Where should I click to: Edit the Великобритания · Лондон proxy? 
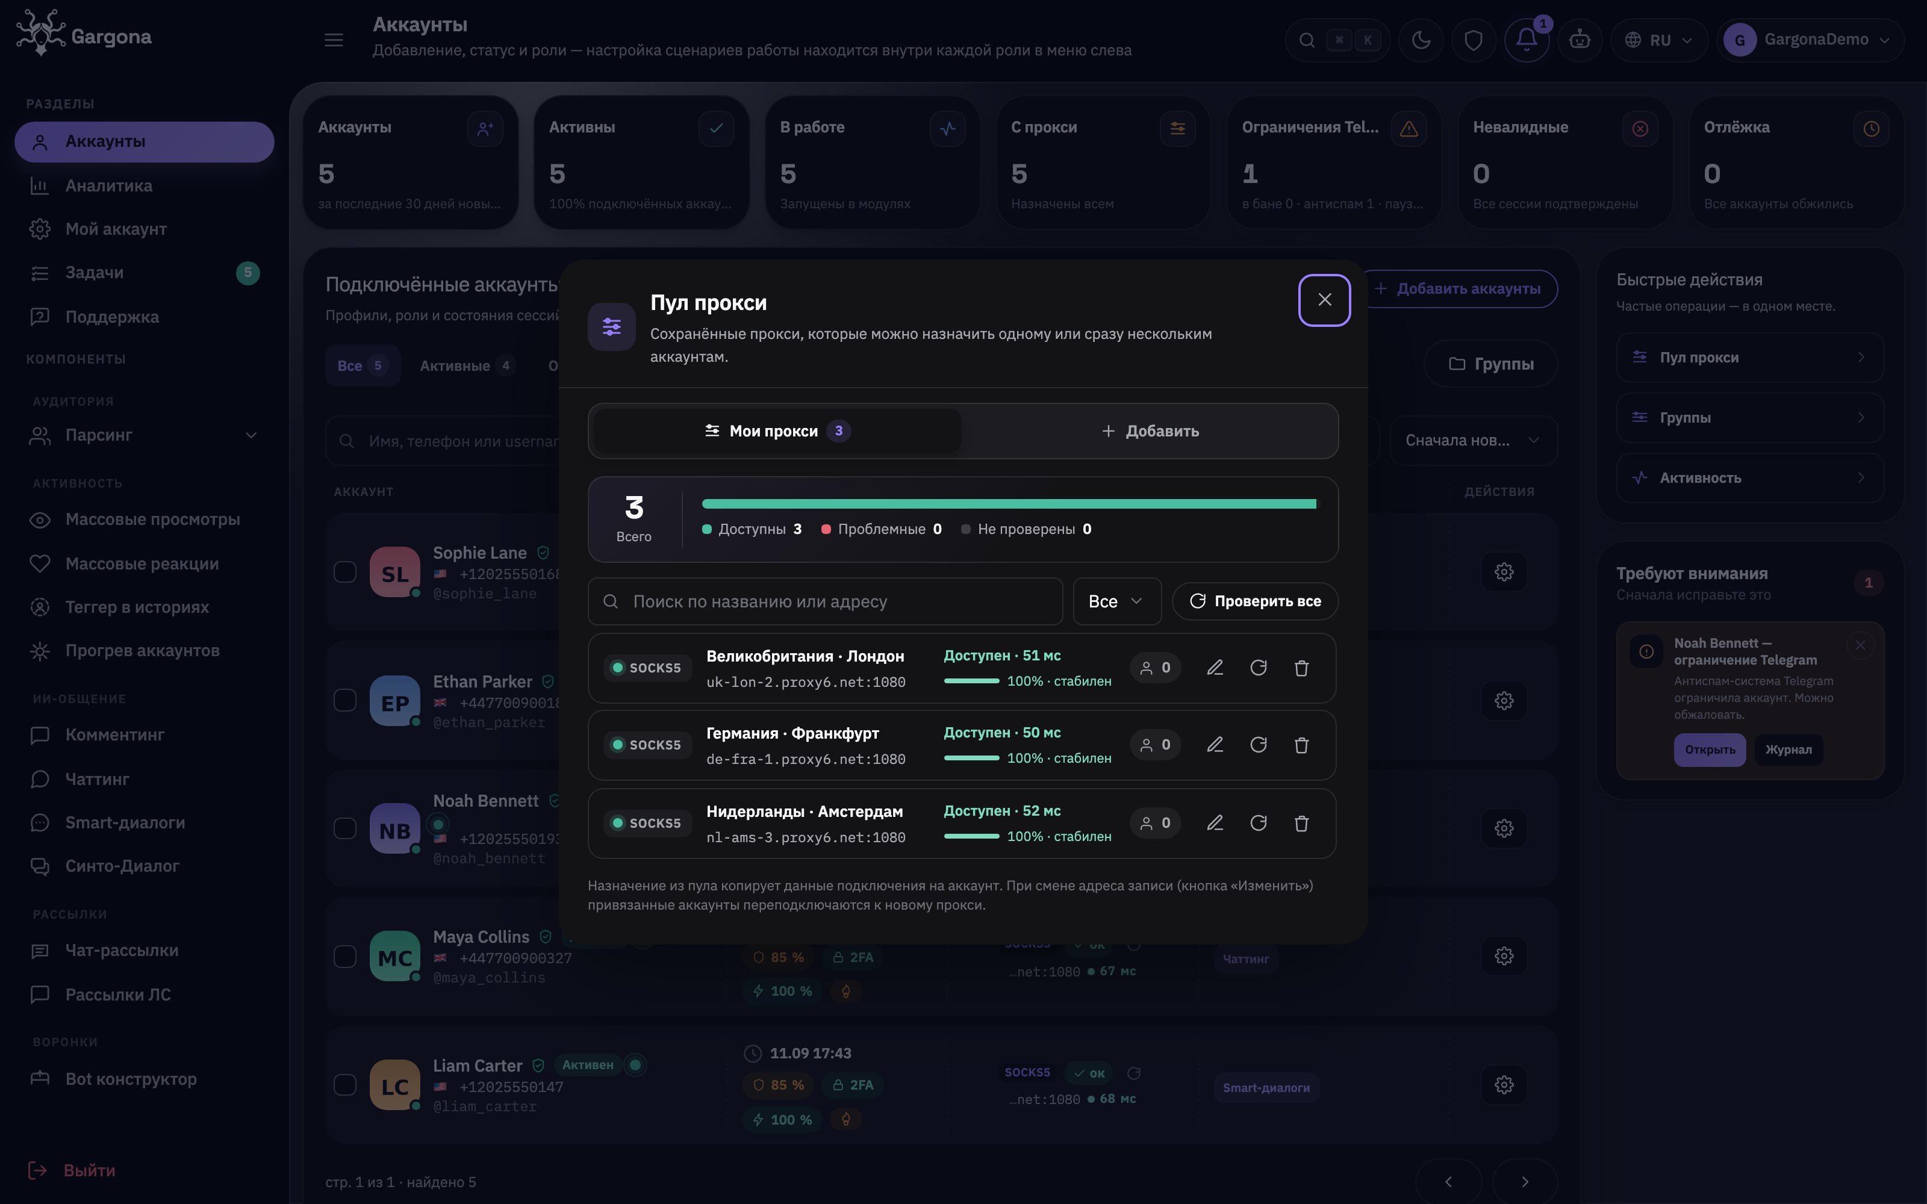pos(1215,667)
